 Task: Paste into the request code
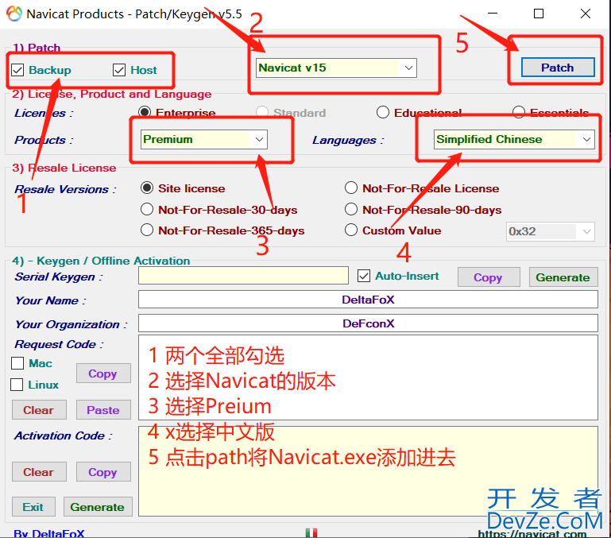[103, 410]
